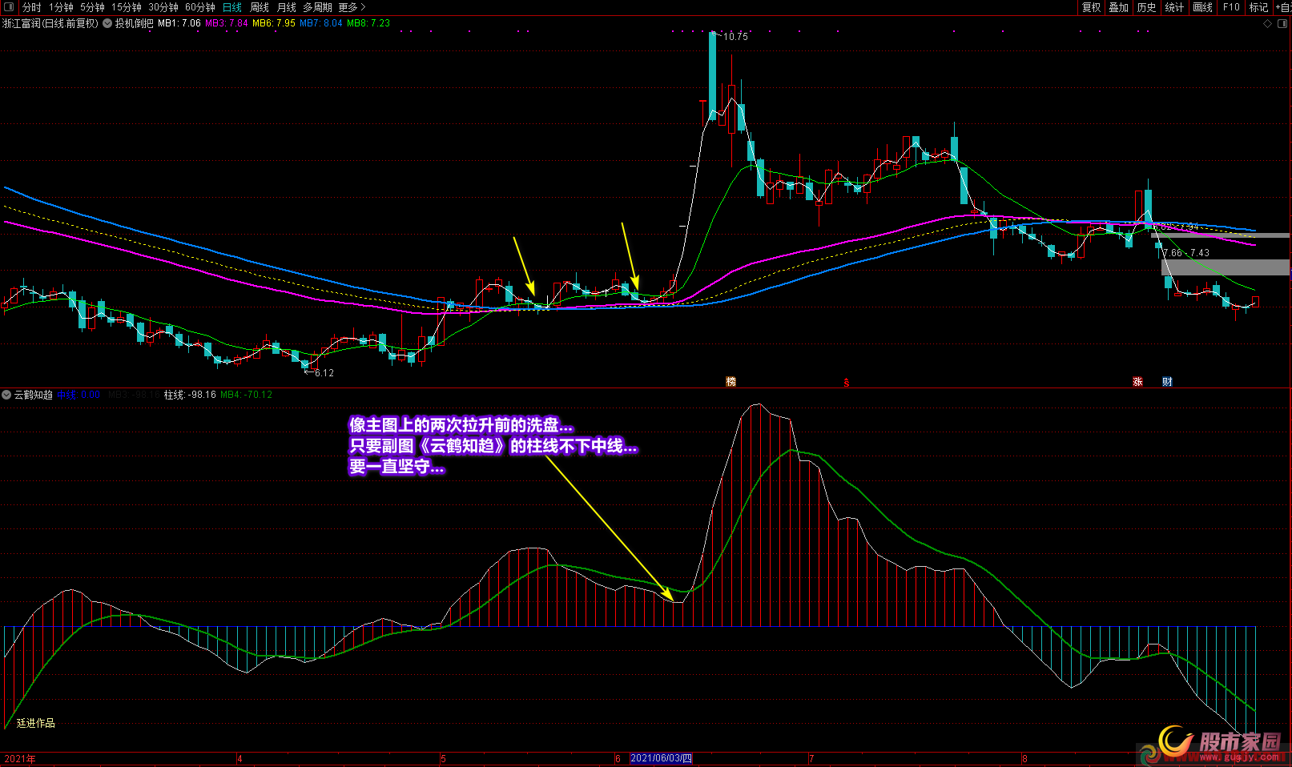Click +自 to add to watchlist
This screenshot has height=767, width=1292.
click(x=1282, y=7)
